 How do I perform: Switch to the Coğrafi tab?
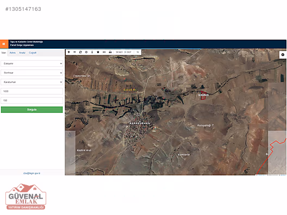[33, 53]
